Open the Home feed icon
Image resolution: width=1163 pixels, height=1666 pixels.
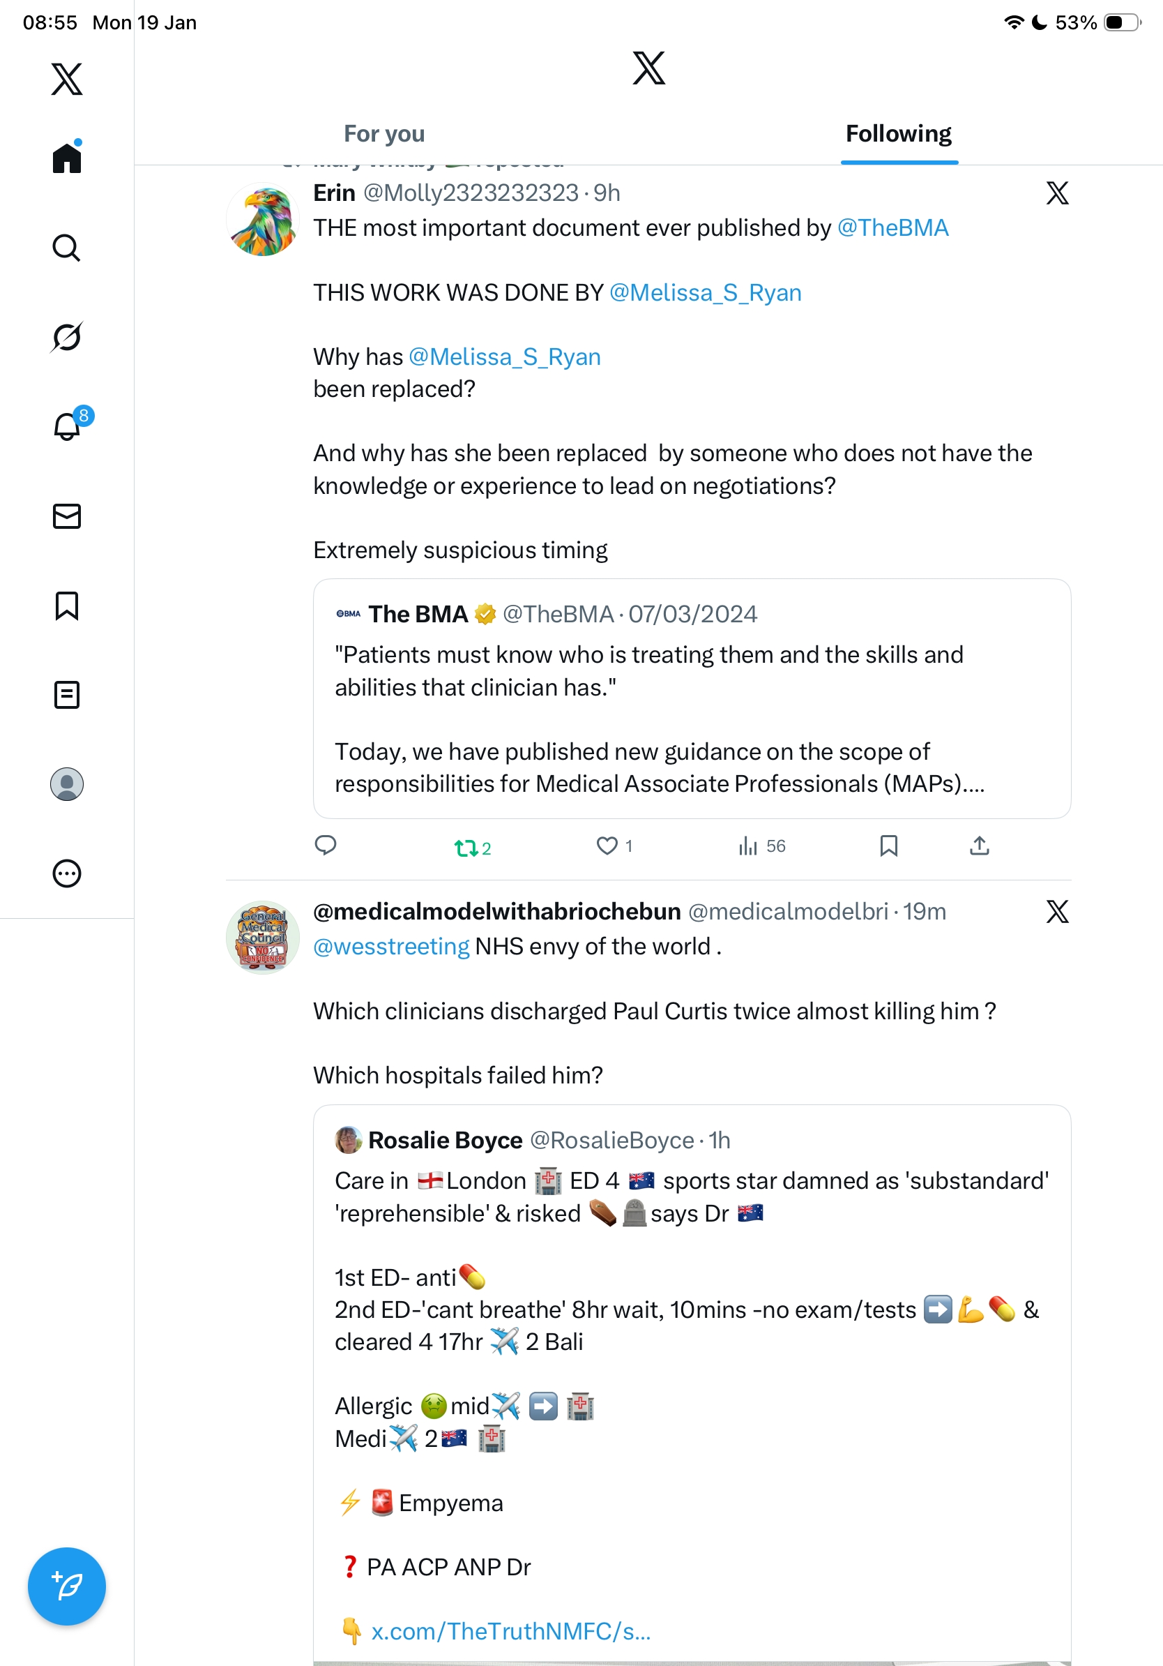coord(67,158)
